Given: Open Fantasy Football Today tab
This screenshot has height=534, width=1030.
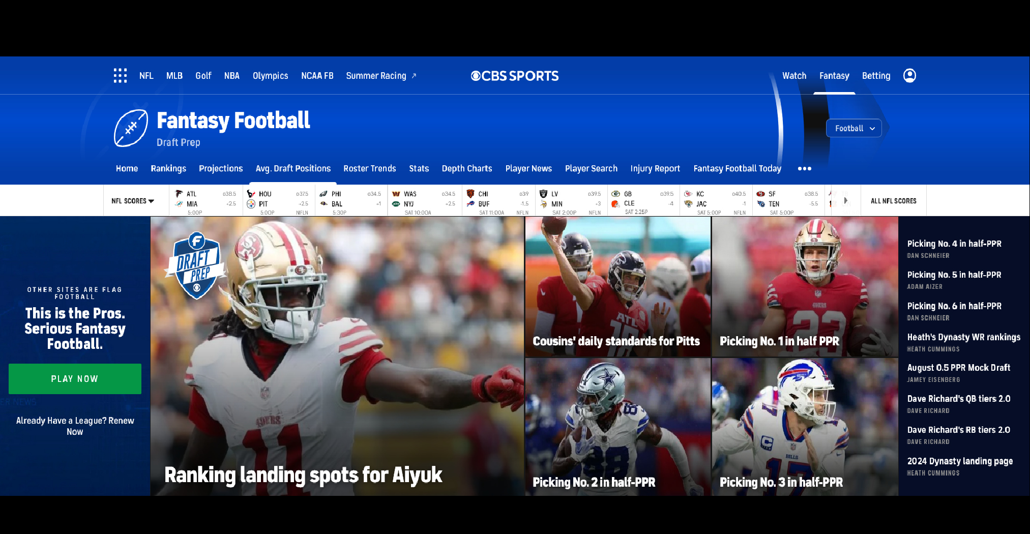Looking at the screenshot, I should coord(738,168).
